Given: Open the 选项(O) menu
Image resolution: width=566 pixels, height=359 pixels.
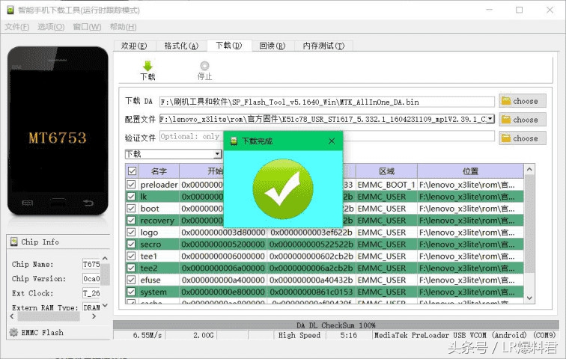Looking at the screenshot, I should click(51, 27).
